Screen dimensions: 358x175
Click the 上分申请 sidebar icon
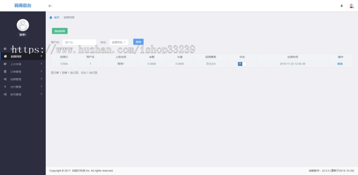click(5, 64)
